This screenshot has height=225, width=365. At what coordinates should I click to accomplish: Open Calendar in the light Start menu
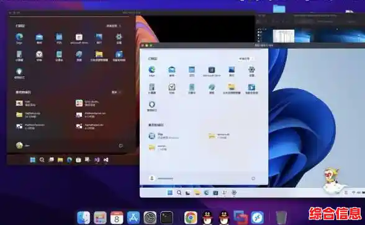(x=192, y=69)
